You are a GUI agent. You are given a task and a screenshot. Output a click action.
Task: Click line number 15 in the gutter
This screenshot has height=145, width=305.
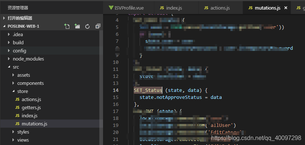[x=116, y=97]
